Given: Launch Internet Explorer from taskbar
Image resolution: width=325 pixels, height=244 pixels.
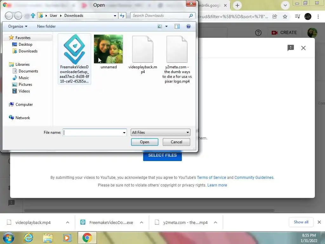Looking at the screenshot, I should pyautogui.click(x=28, y=238).
